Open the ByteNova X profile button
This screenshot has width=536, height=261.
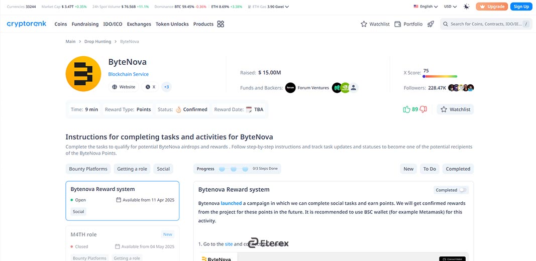pyautogui.click(x=150, y=87)
